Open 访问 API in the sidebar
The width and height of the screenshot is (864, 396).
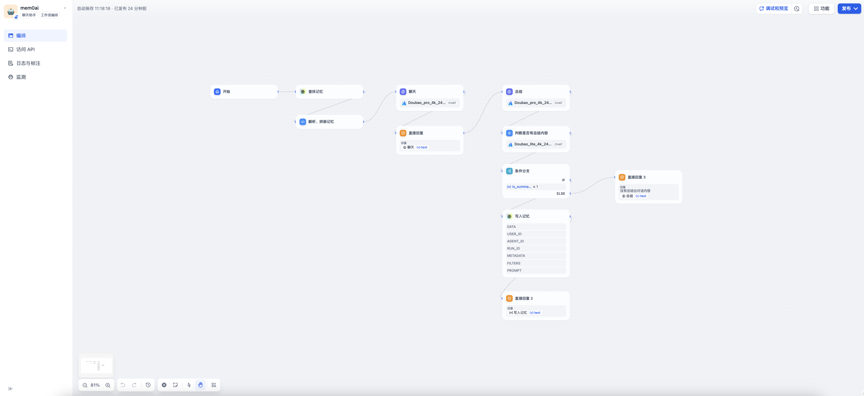point(26,49)
